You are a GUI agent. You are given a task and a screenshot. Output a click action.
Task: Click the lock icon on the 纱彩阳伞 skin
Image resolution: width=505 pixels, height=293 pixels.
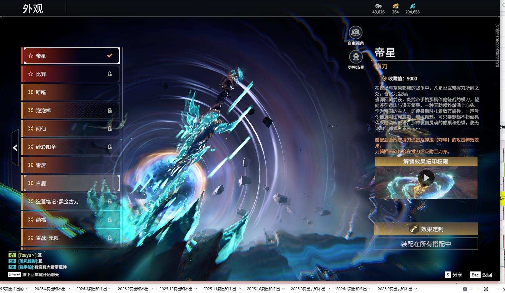pyautogui.click(x=110, y=147)
